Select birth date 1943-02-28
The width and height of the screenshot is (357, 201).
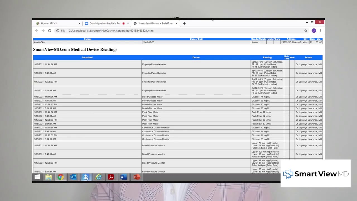148,42
